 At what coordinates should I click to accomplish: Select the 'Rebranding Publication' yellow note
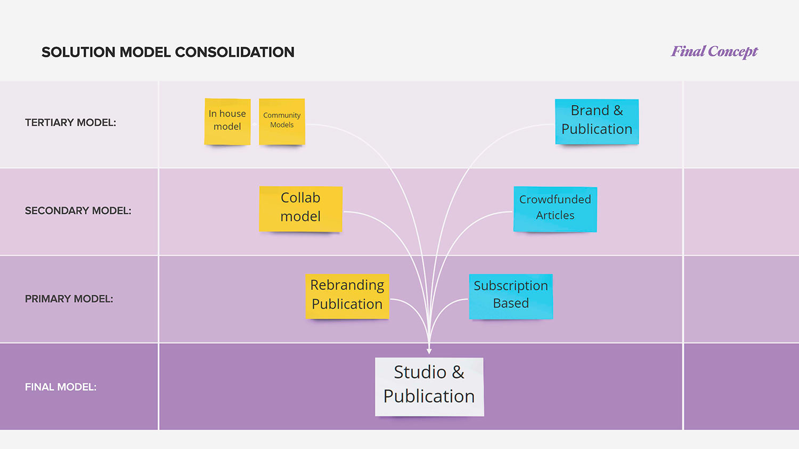347,296
